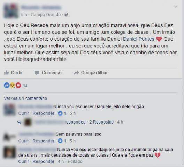This screenshot has width=184, height=167.
Task: Open the sad face reaction icon
Action: tap(13, 85)
